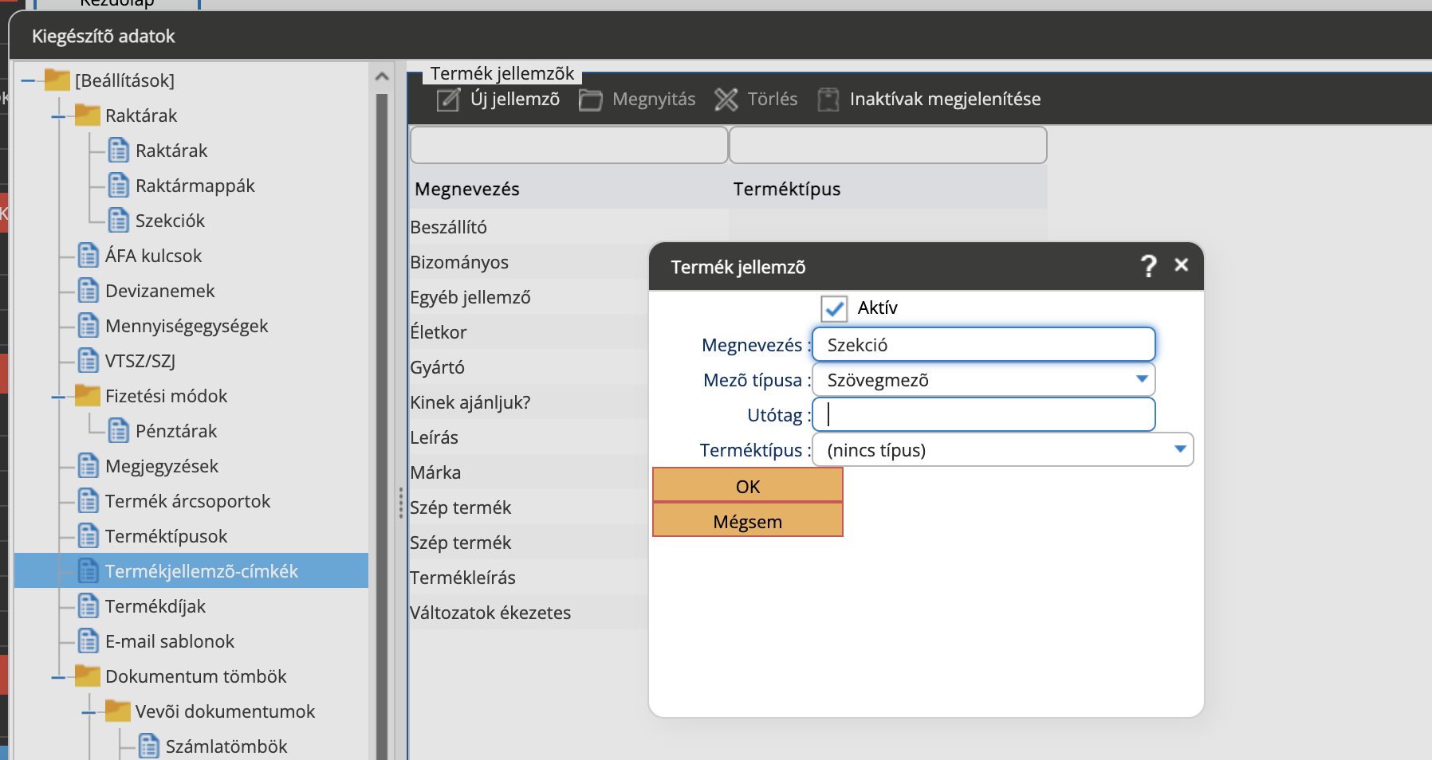This screenshot has height=760, width=1432.
Task: Select E-mail sablonok in the tree
Action: 169,641
